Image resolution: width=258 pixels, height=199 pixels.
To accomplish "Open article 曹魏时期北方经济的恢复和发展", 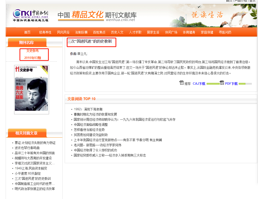I will (x=95, y=114).
